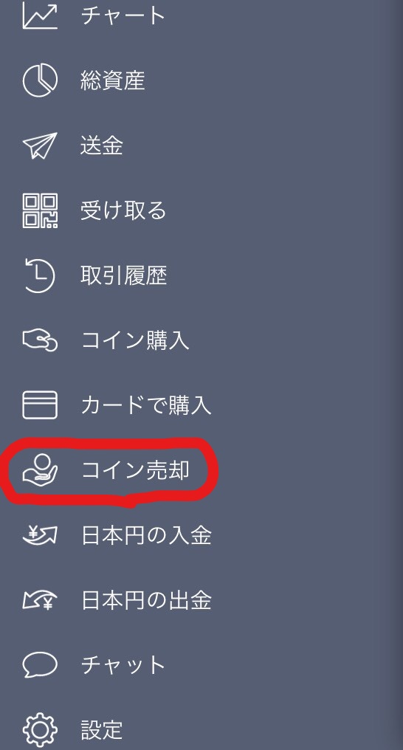The height and width of the screenshot is (750, 403).
Task: Select 総資産 in the menu
Action: pyautogui.click(x=113, y=80)
